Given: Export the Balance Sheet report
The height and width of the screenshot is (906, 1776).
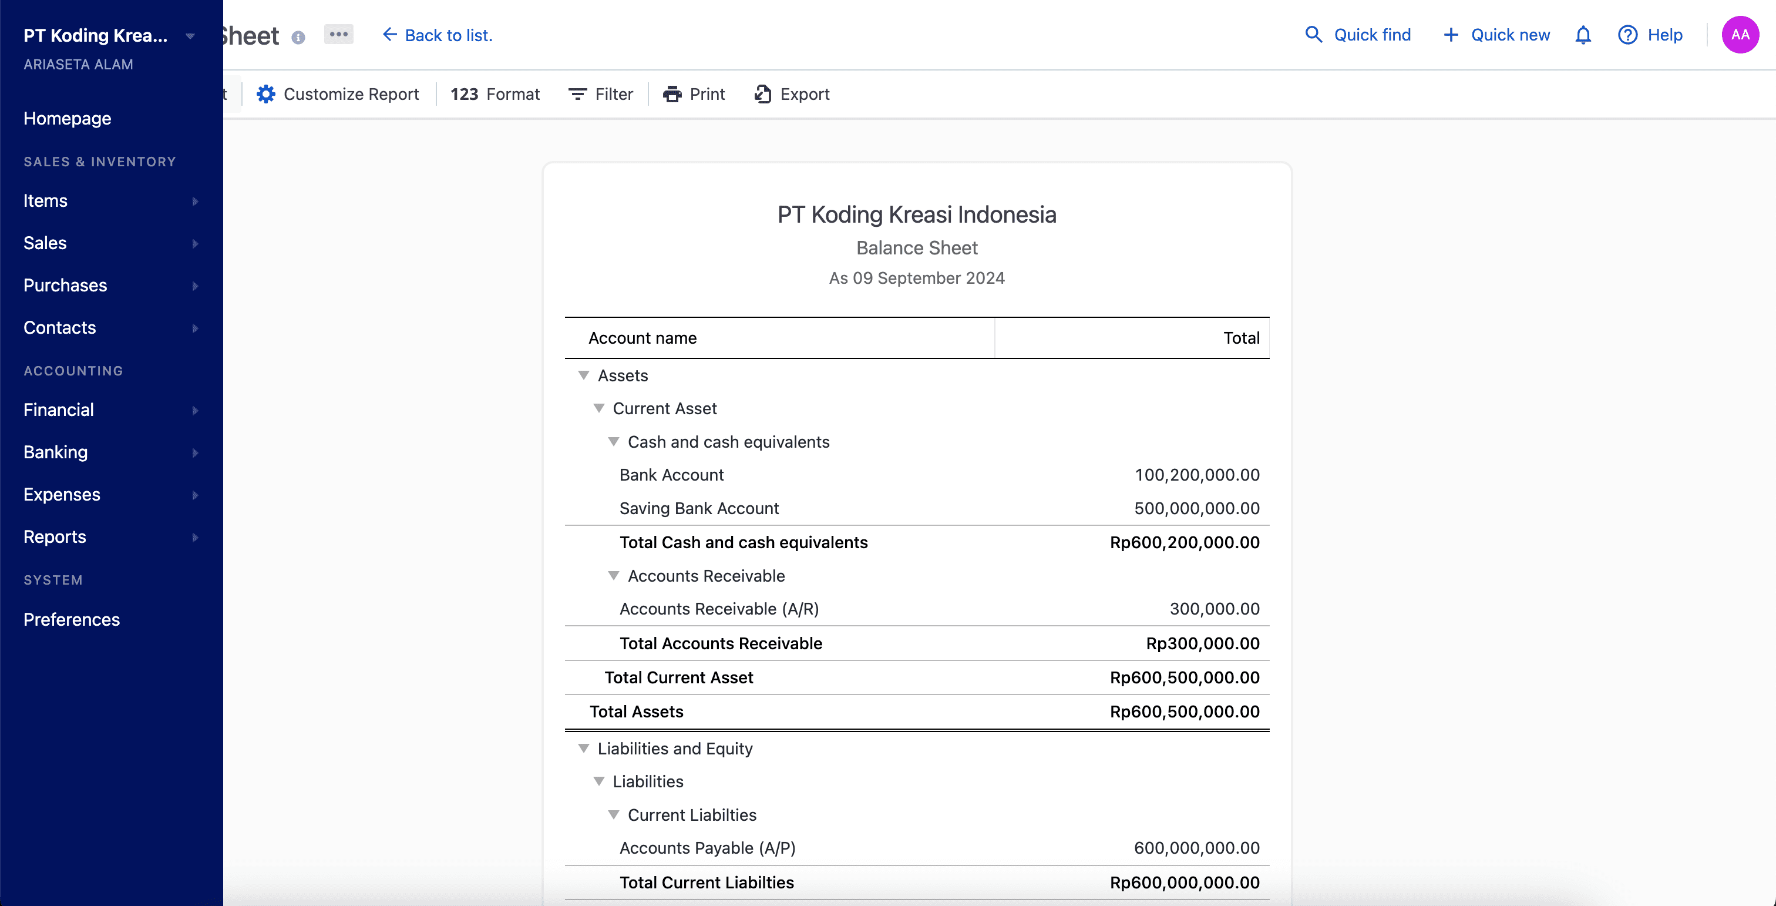Looking at the screenshot, I should [x=792, y=94].
